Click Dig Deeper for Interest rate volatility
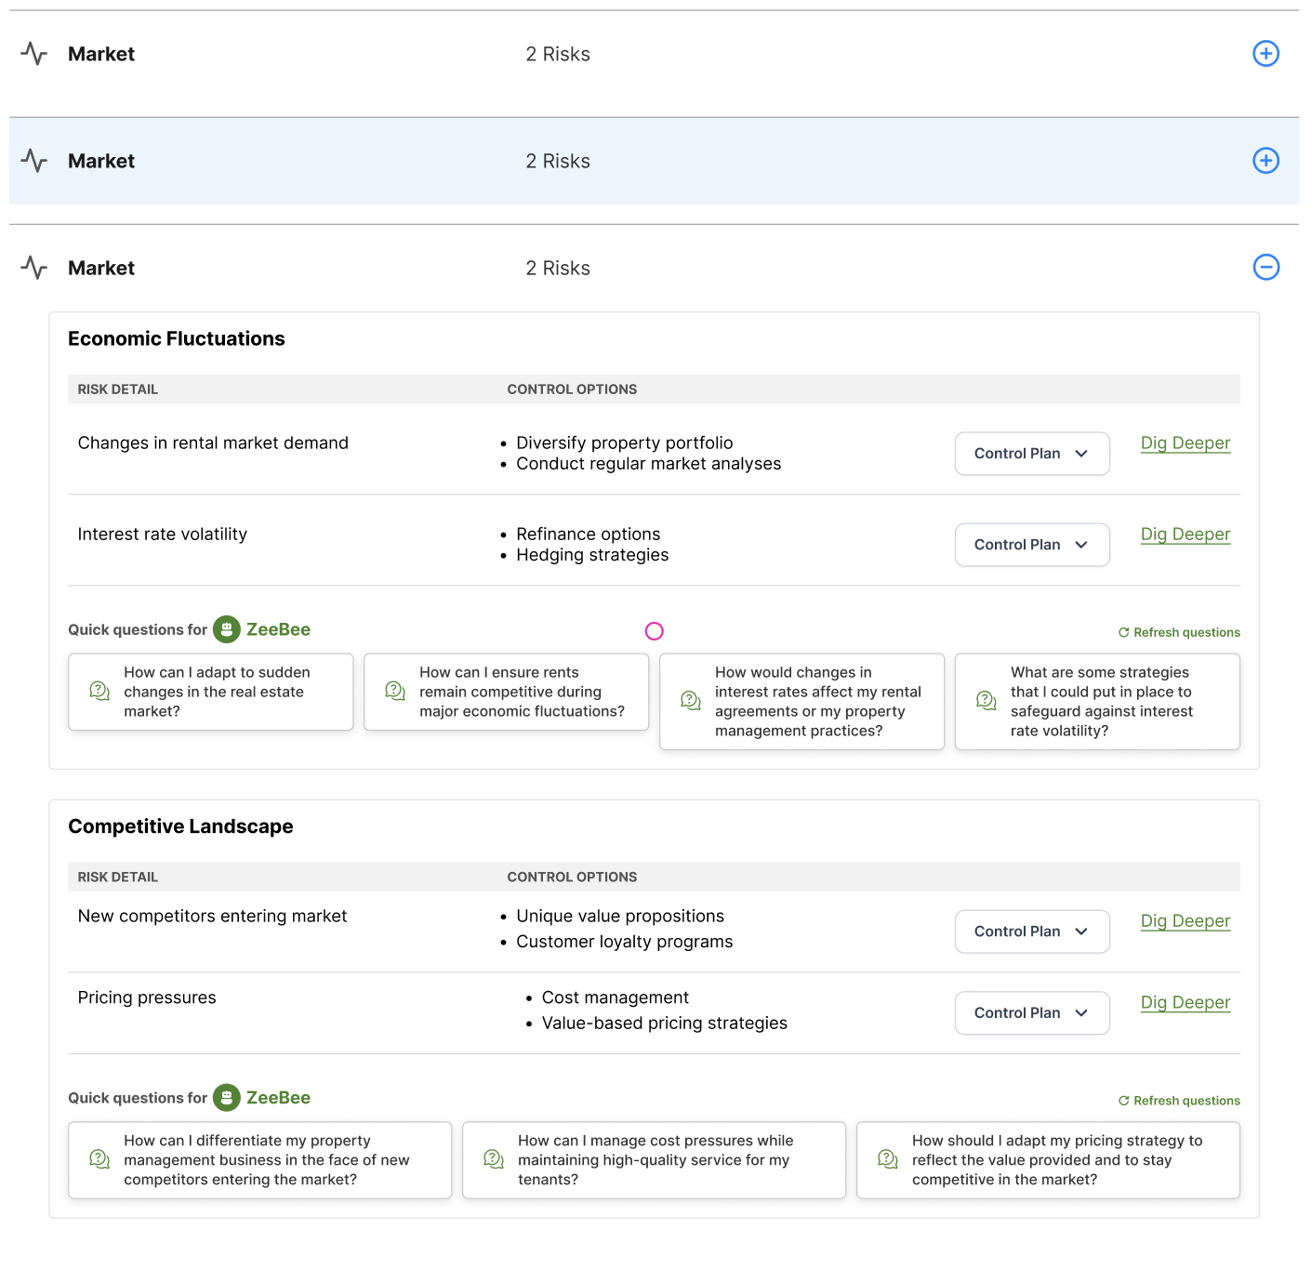 point(1185,535)
